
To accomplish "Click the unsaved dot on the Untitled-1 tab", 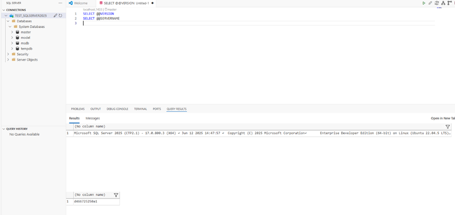I will pyautogui.click(x=152, y=3).
